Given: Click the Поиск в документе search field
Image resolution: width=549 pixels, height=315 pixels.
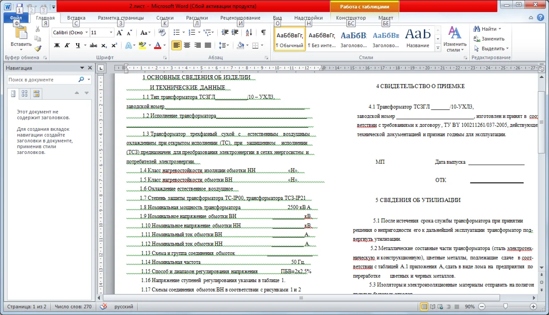Looking at the screenshot, I should (x=42, y=80).
